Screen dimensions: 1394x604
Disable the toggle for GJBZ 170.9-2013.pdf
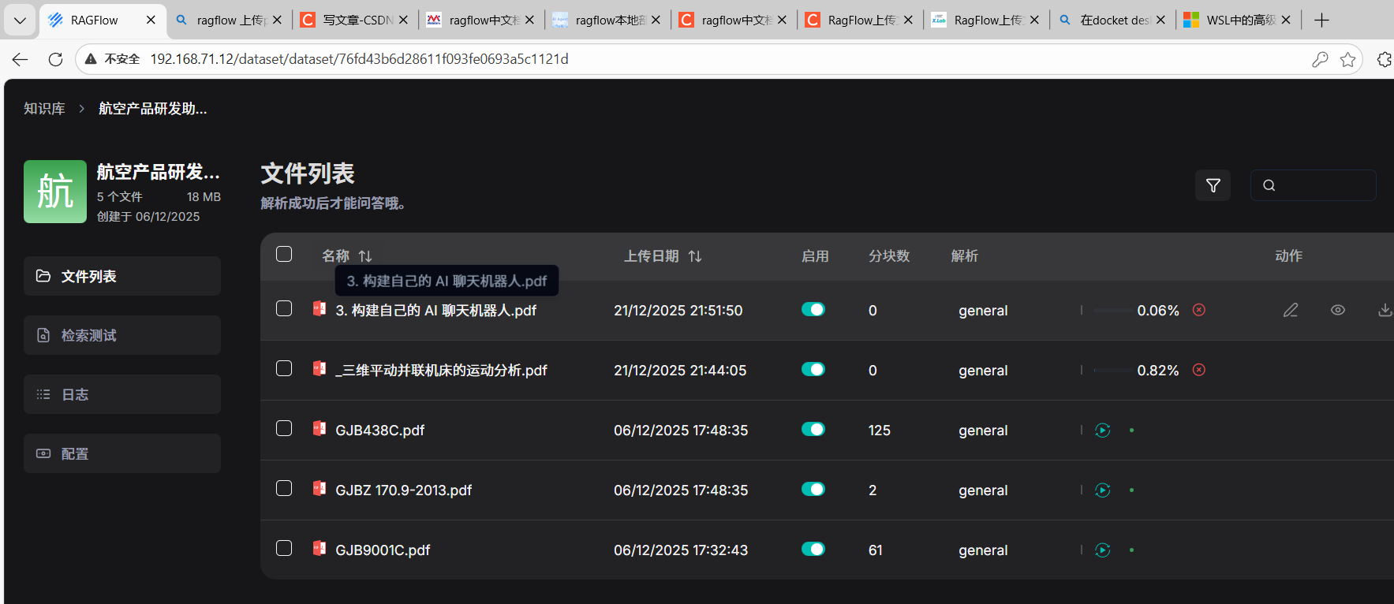pos(813,489)
